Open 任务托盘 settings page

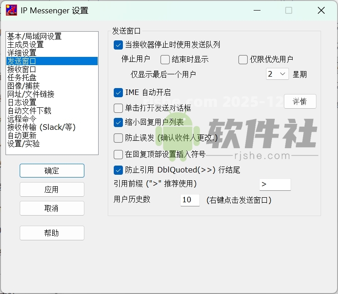click(x=52, y=78)
